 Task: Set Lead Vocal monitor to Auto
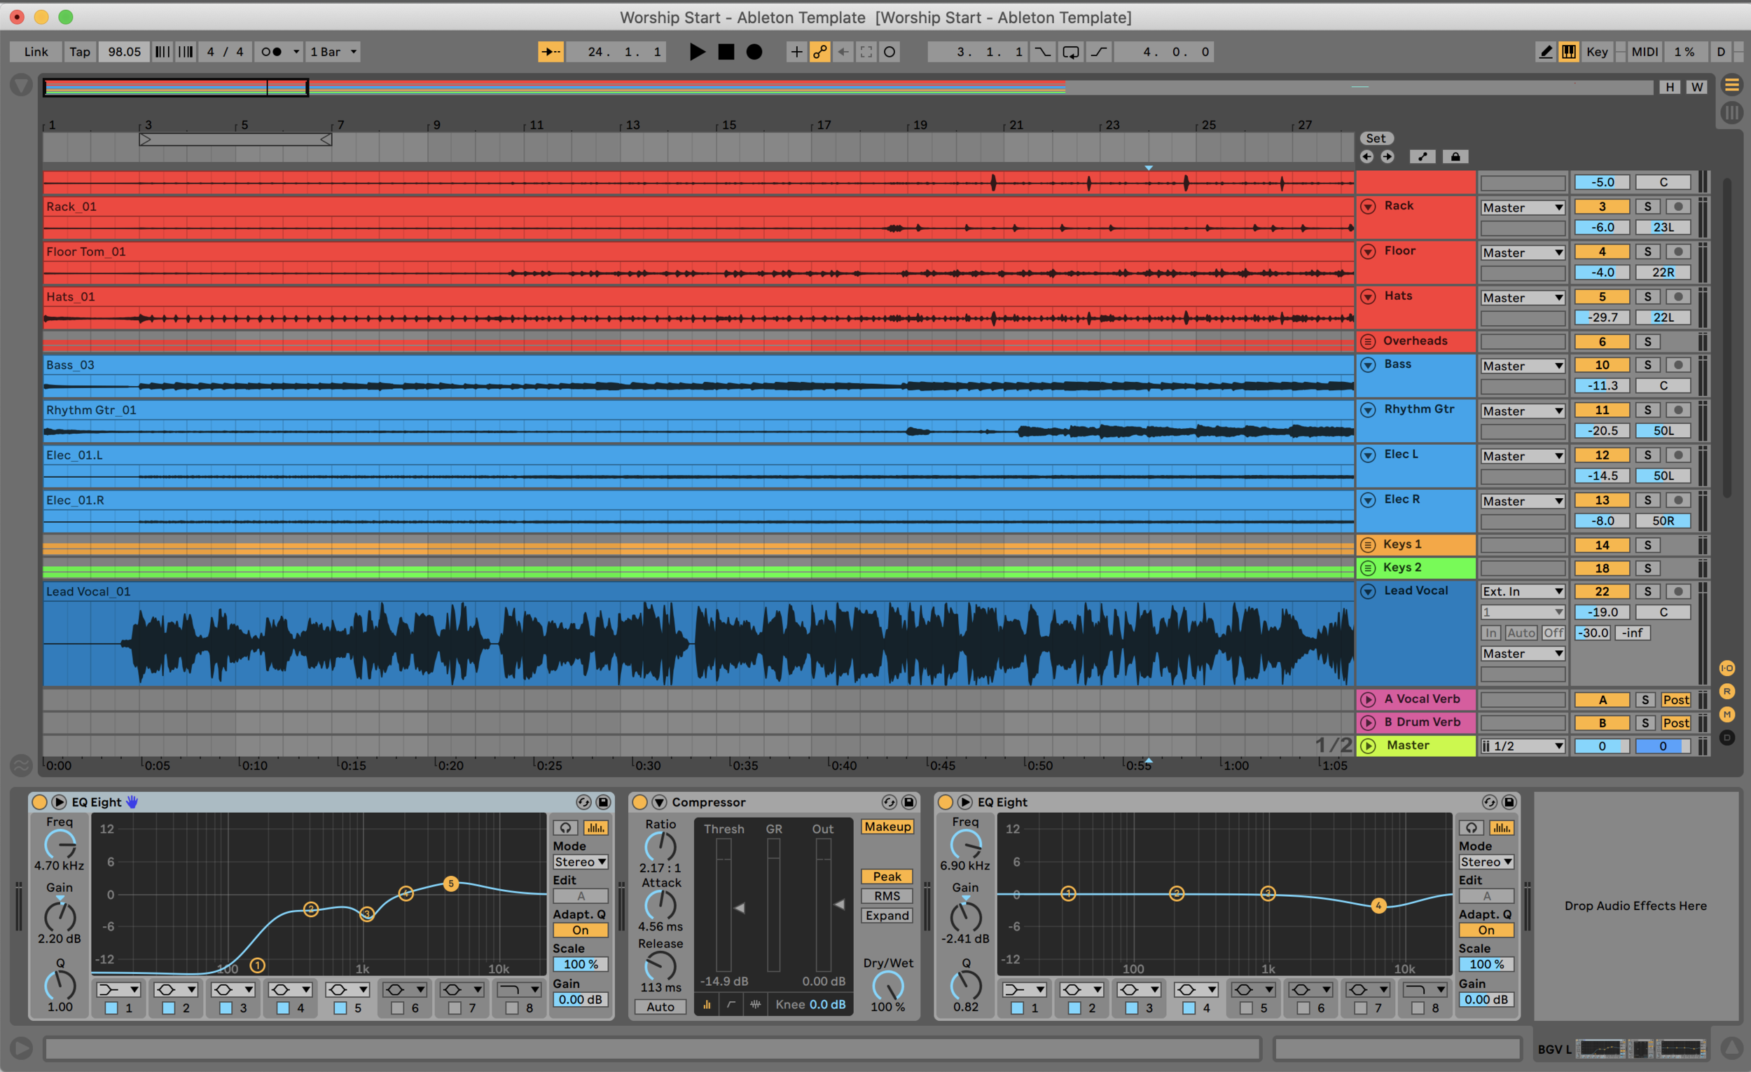coord(1521,633)
